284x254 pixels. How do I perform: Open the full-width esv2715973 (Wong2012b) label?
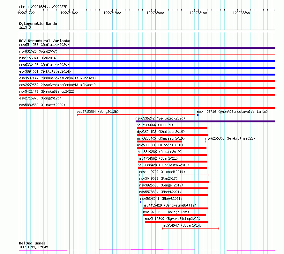pyautogui.click(x=40, y=98)
